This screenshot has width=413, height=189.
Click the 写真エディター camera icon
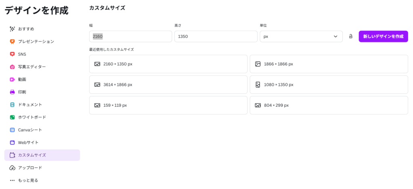[x=12, y=67]
